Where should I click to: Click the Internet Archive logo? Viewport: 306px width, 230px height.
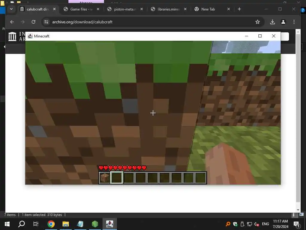click(13, 36)
